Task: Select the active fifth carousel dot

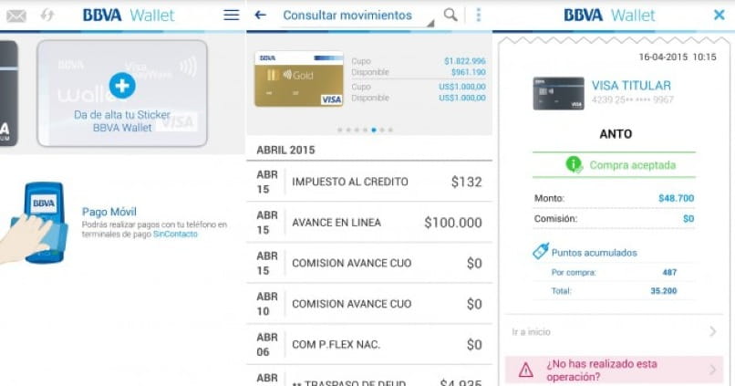Action: pos(374,130)
